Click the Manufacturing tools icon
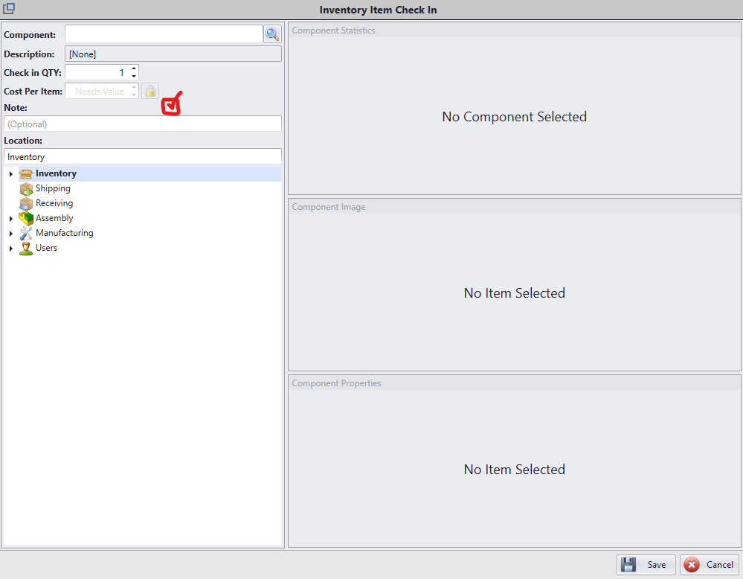 [x=26, y=233]
